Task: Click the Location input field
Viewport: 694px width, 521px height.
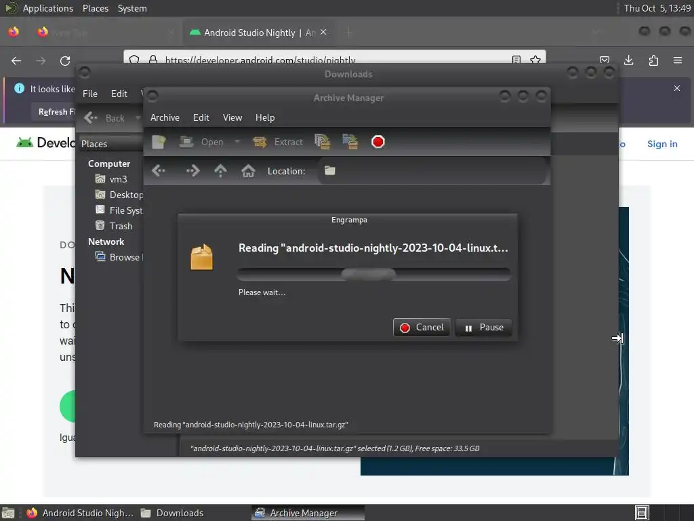Action: (432, 170)
